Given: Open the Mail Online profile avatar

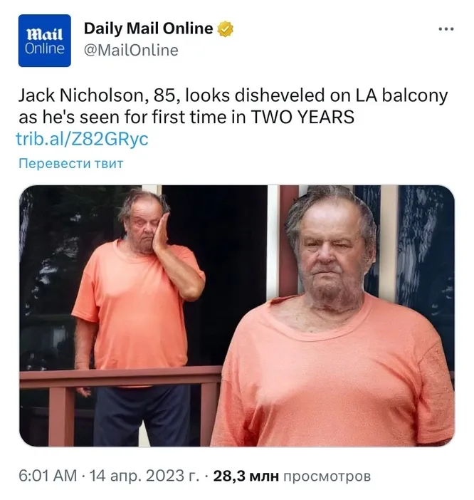Looking at the screenshot, I should coord(45,41).
